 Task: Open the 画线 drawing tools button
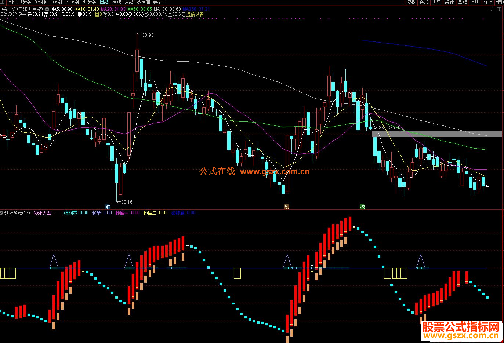pos(462,2)
